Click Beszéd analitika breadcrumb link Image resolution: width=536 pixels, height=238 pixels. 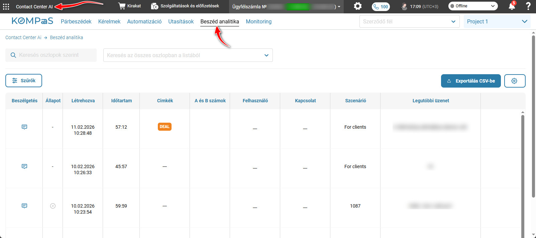pos(67,37)
